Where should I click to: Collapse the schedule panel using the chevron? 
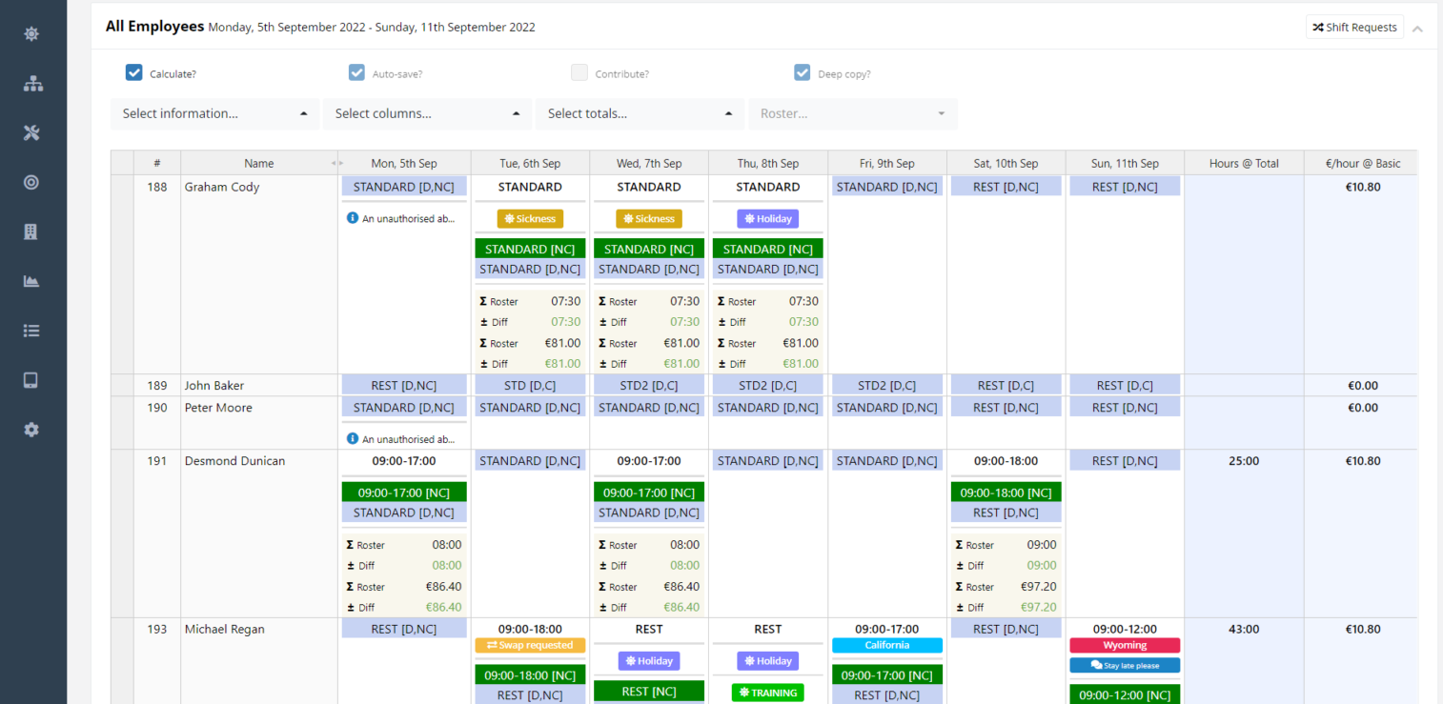(x=1417, y=27)
